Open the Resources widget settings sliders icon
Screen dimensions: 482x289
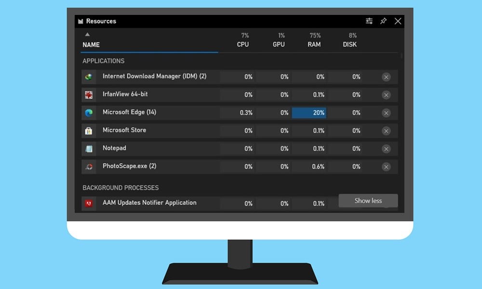[369, 21]
